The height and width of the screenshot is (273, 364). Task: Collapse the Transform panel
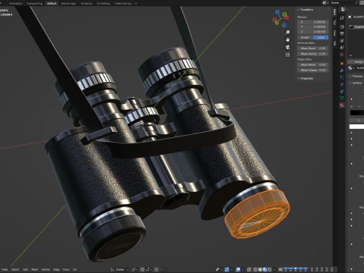306,10
